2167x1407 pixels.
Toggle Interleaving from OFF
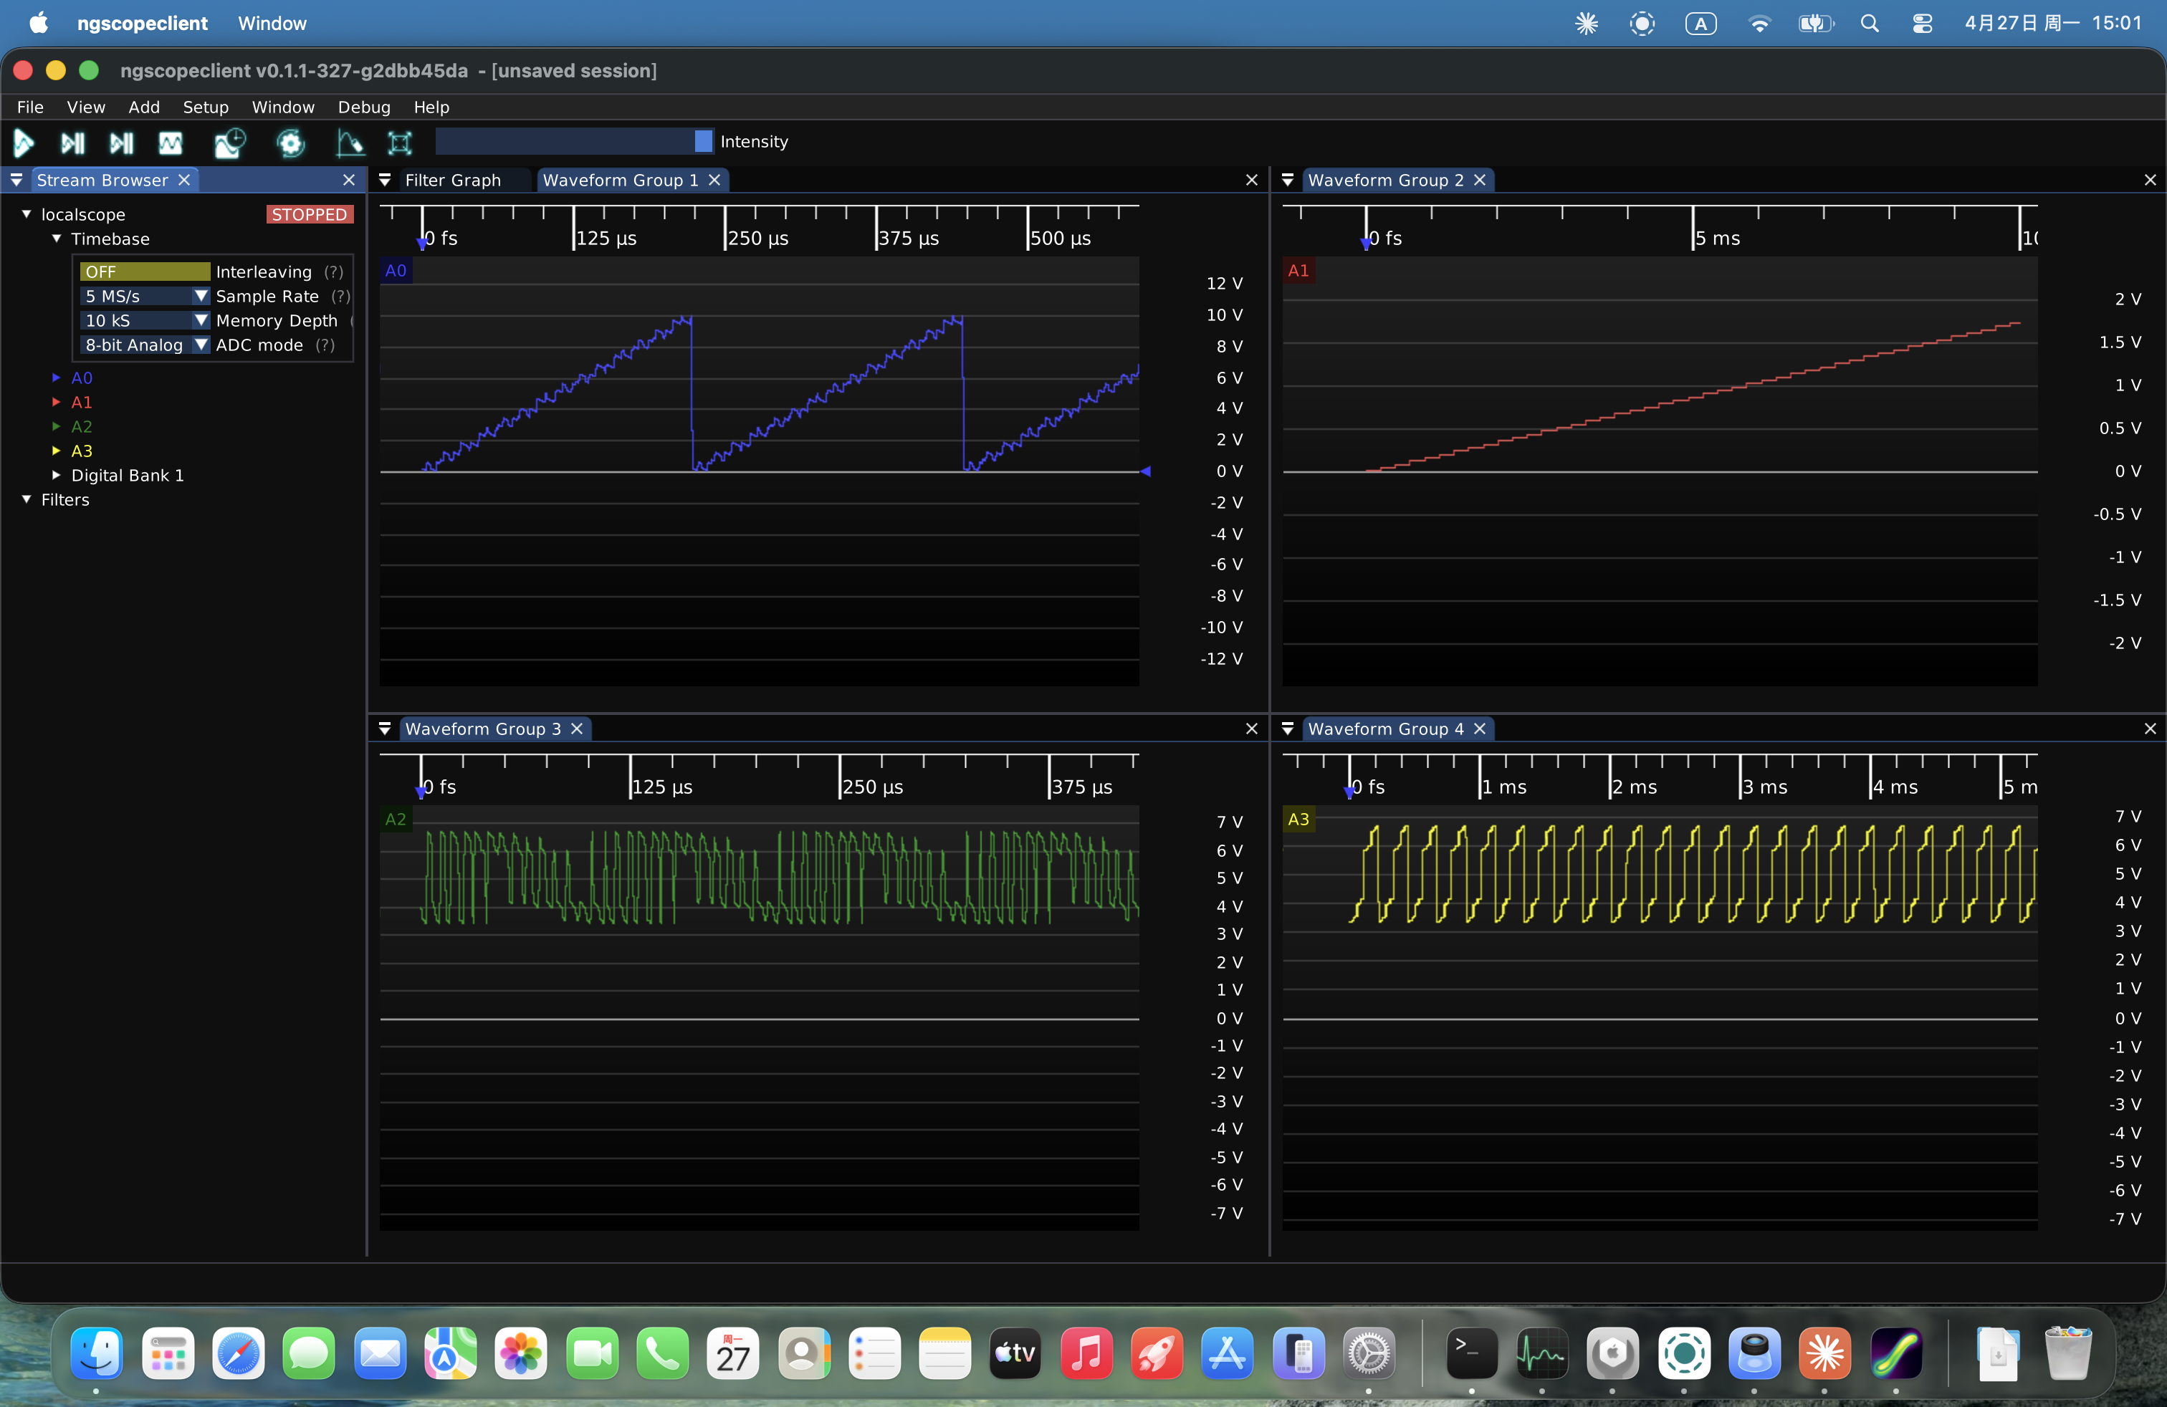point(144,272)
